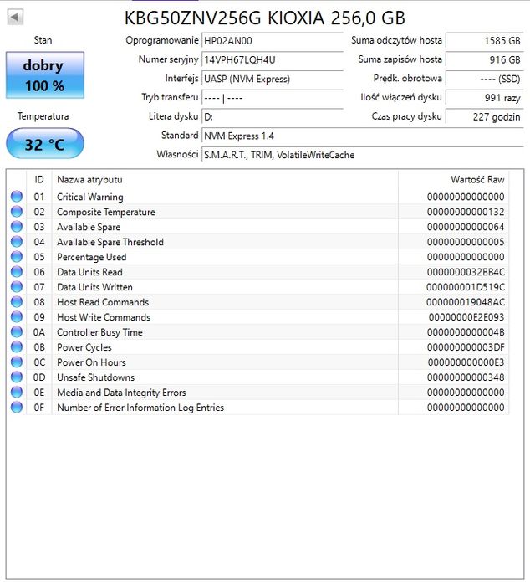Select the 'Available Spare' name in row 03
Screen dimensions: 530x585
[89, 227]
